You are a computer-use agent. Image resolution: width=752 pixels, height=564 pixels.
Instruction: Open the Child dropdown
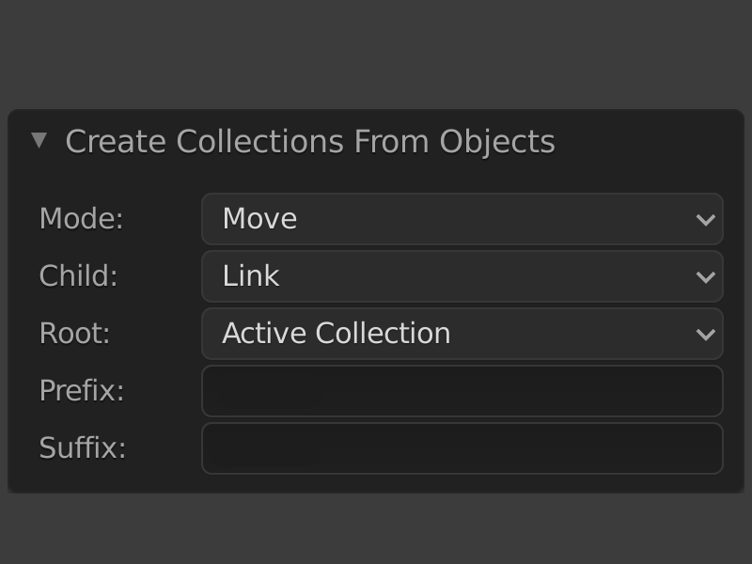[461, 276]
